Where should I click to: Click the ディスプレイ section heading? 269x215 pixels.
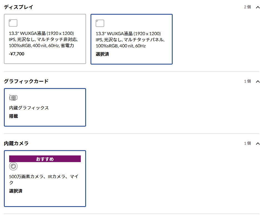(x=19, y=7)
